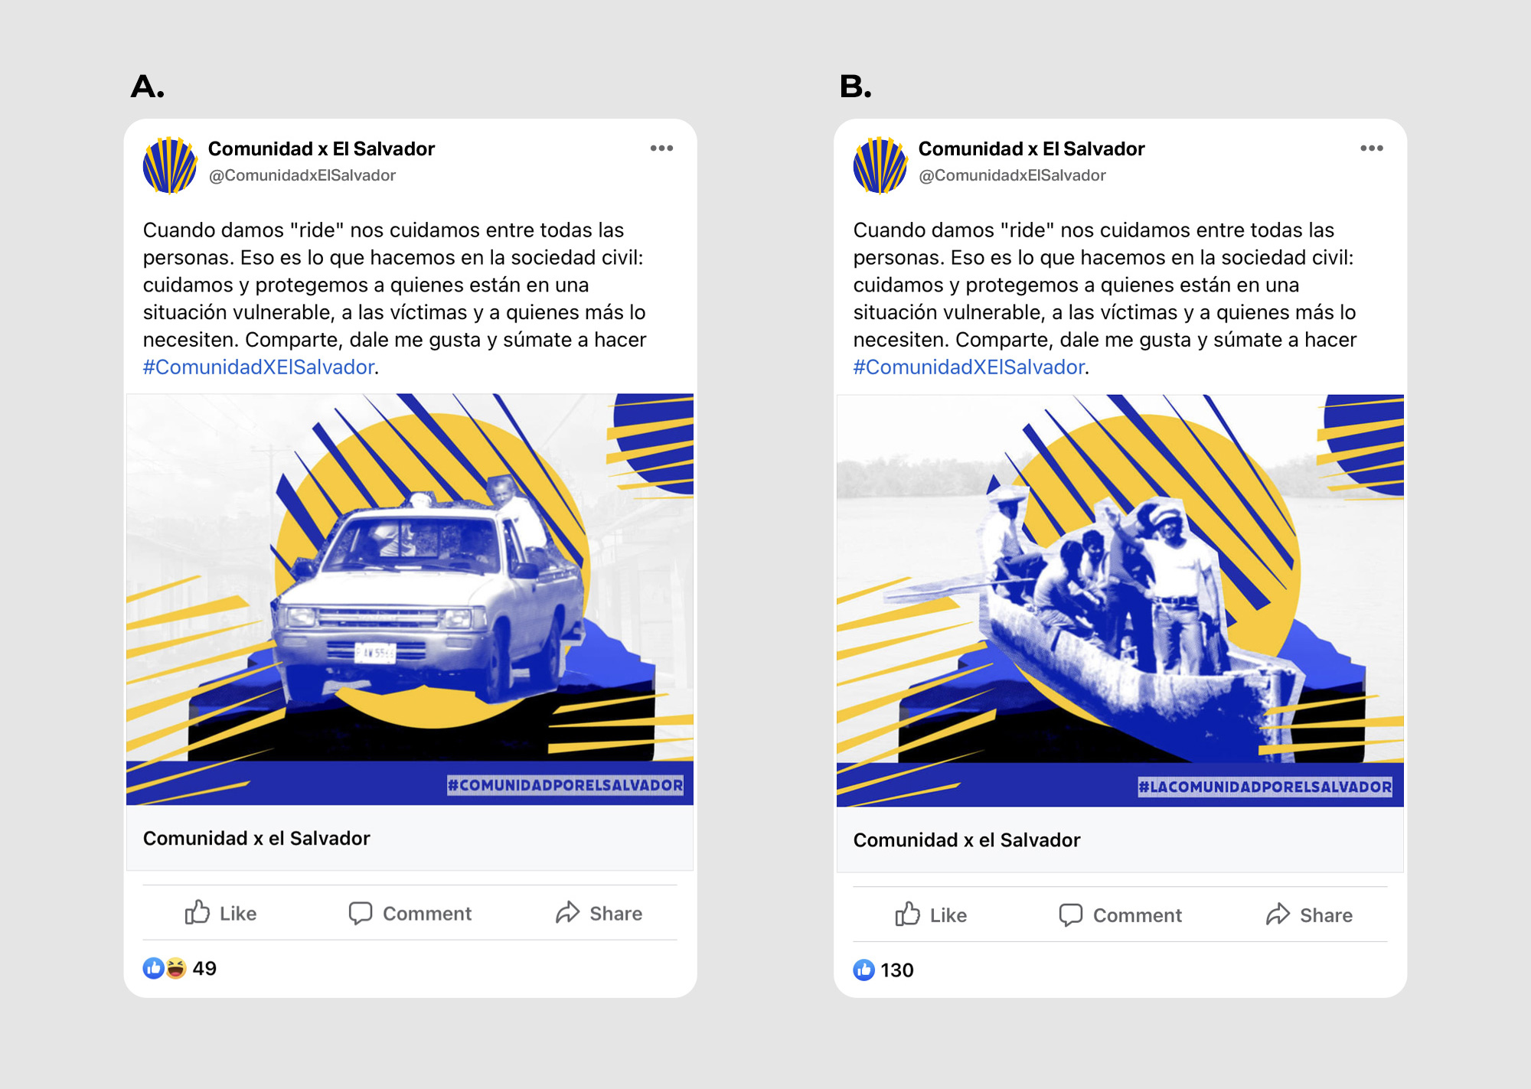Comment on post B using the speech bubble
This screenshot has height=1089, width=1531.
coord(1121,915)
